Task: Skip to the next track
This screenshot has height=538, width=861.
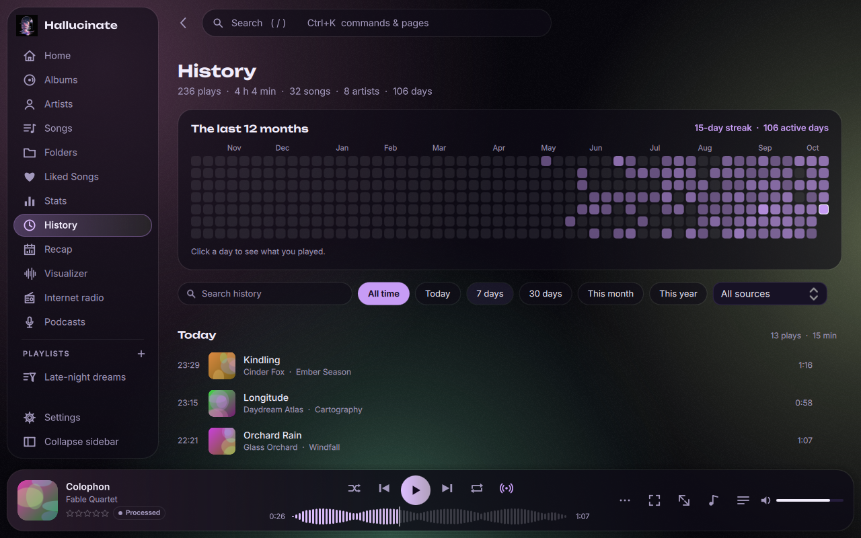Action: click(447, 488)
